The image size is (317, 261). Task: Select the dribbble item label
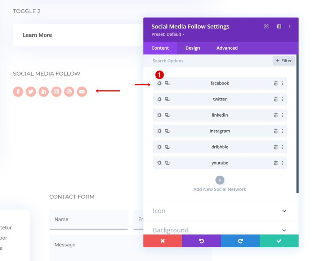coord(220,147)
